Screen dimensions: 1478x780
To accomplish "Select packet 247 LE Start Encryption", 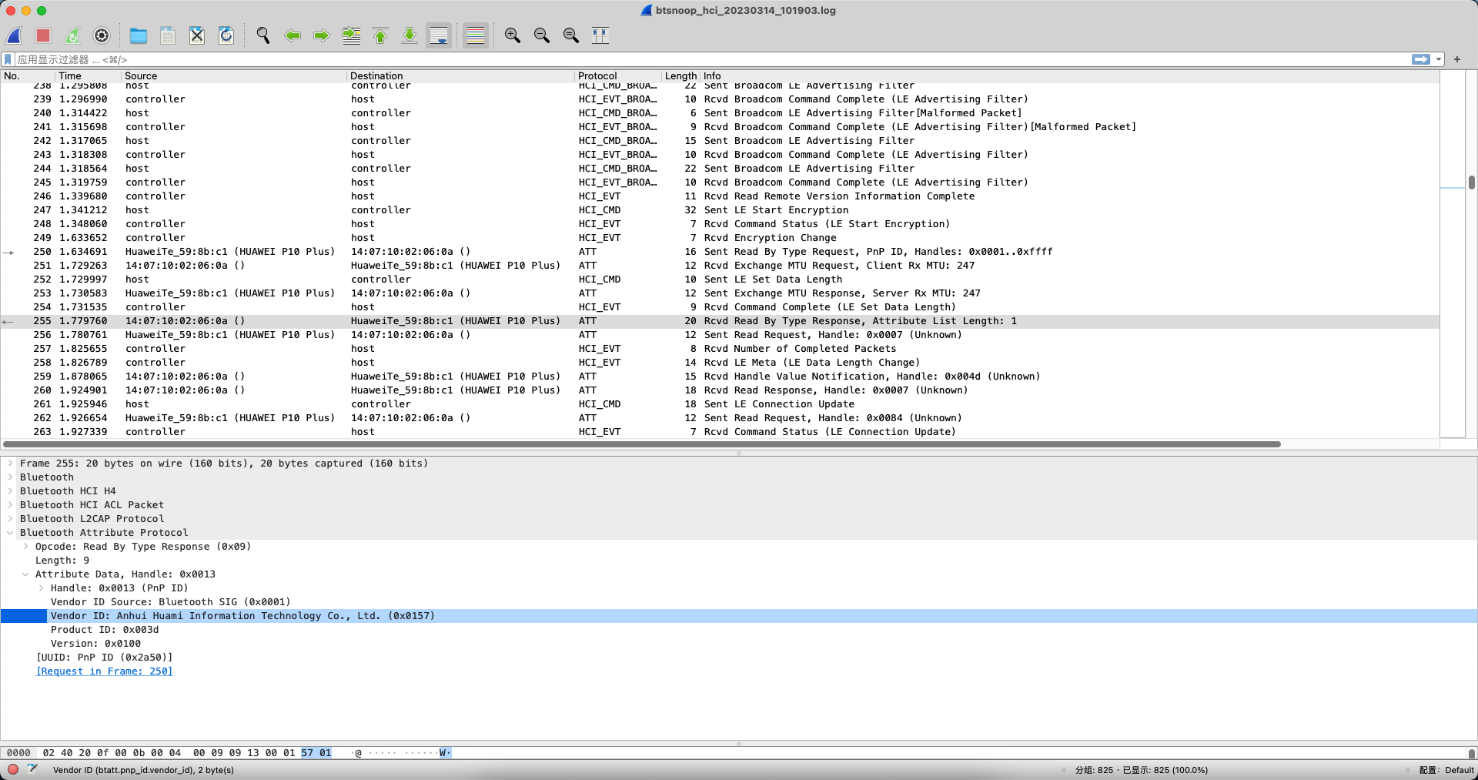I will (720, 210).
